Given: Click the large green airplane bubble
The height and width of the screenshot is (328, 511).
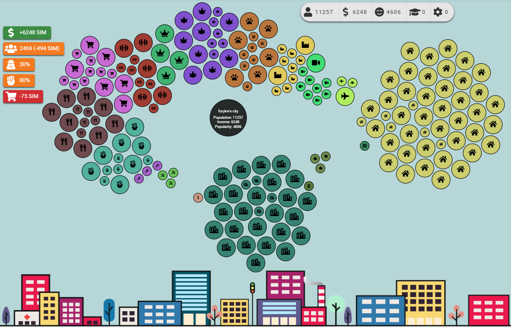Looking at the screenshot, I should (345, 96).
